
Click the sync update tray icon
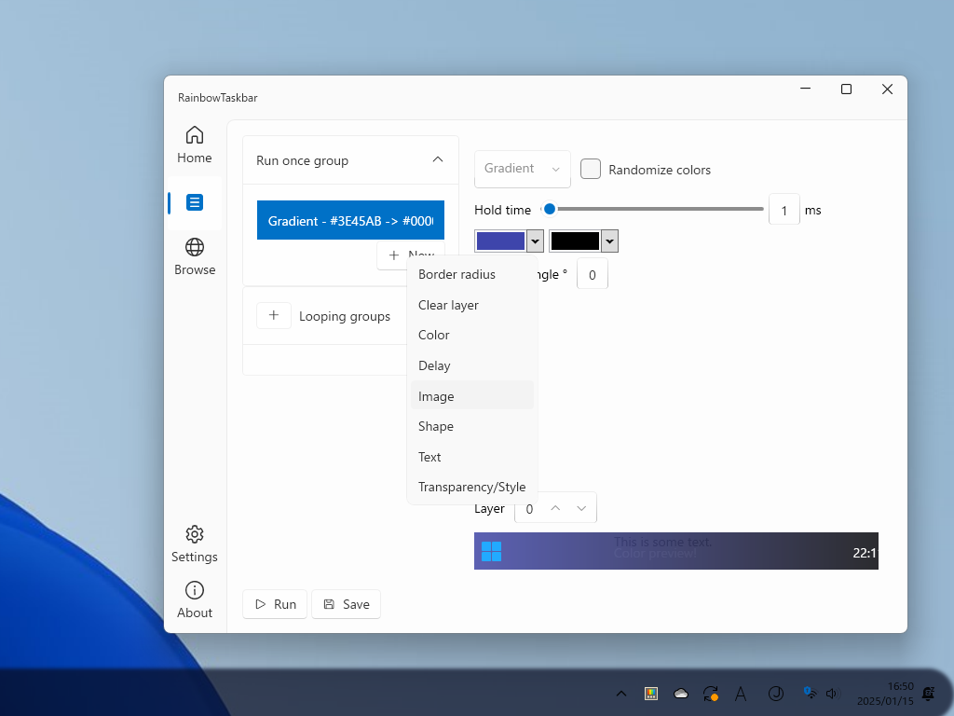[x=711, y=694]
